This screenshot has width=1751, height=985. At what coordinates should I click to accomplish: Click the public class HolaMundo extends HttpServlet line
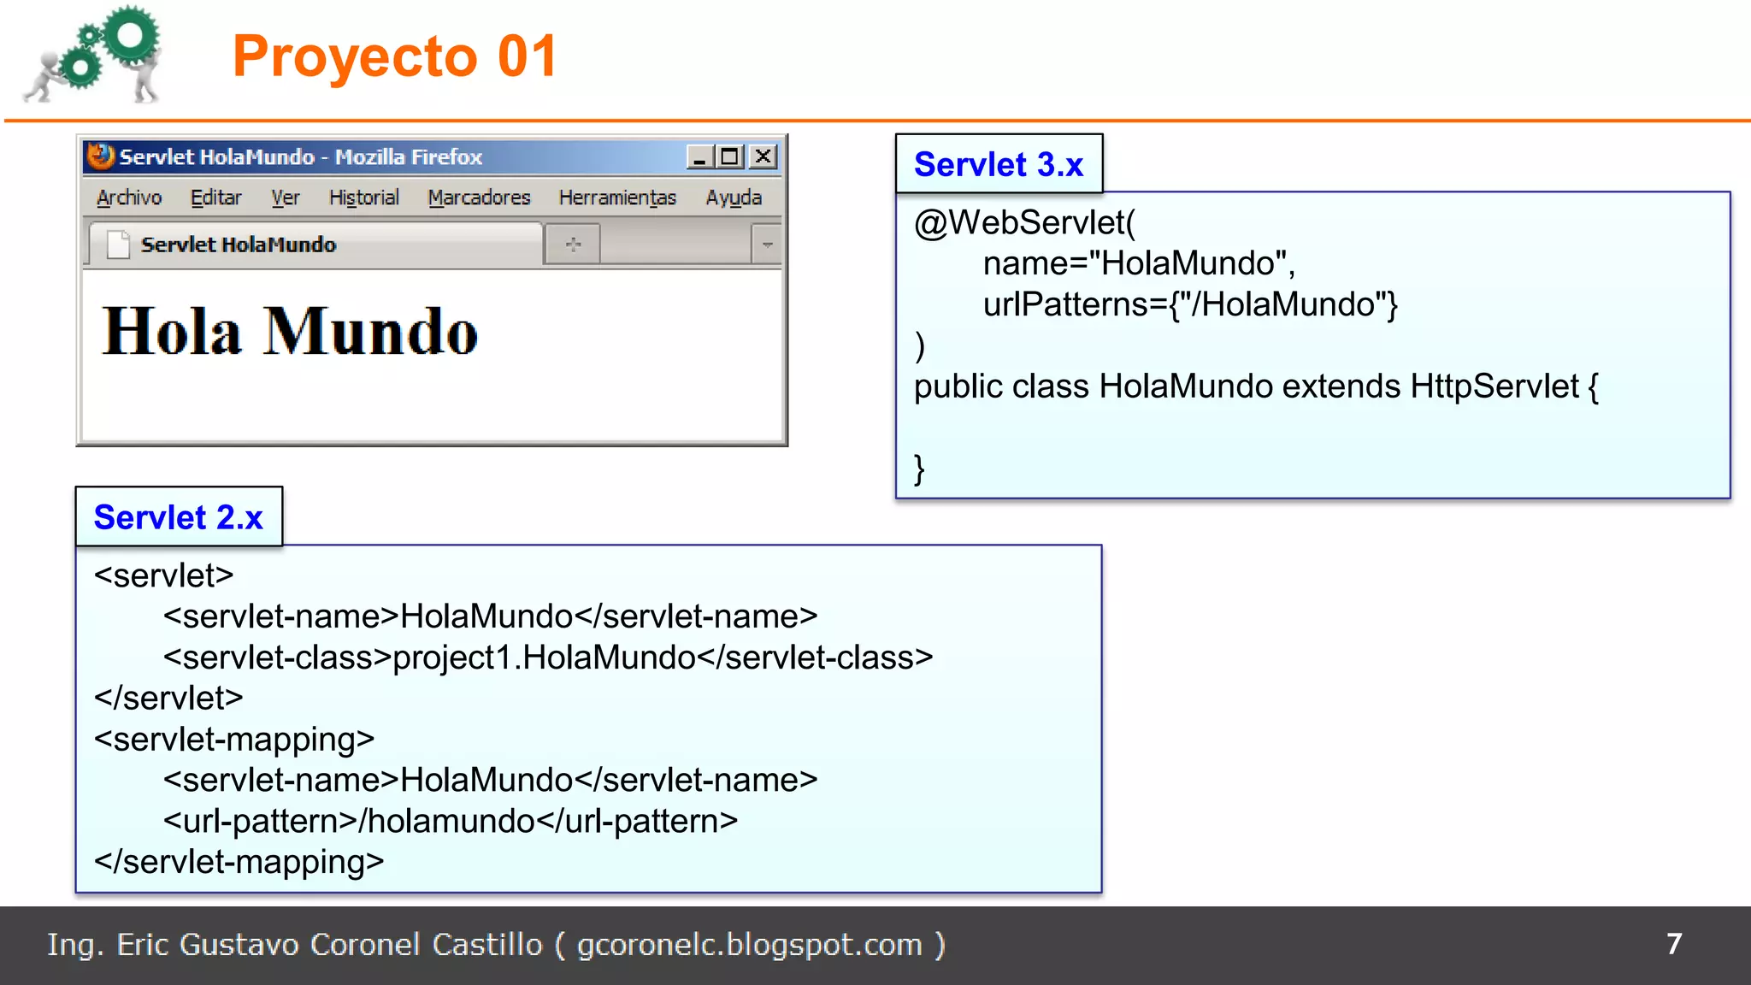(1256, 386)
